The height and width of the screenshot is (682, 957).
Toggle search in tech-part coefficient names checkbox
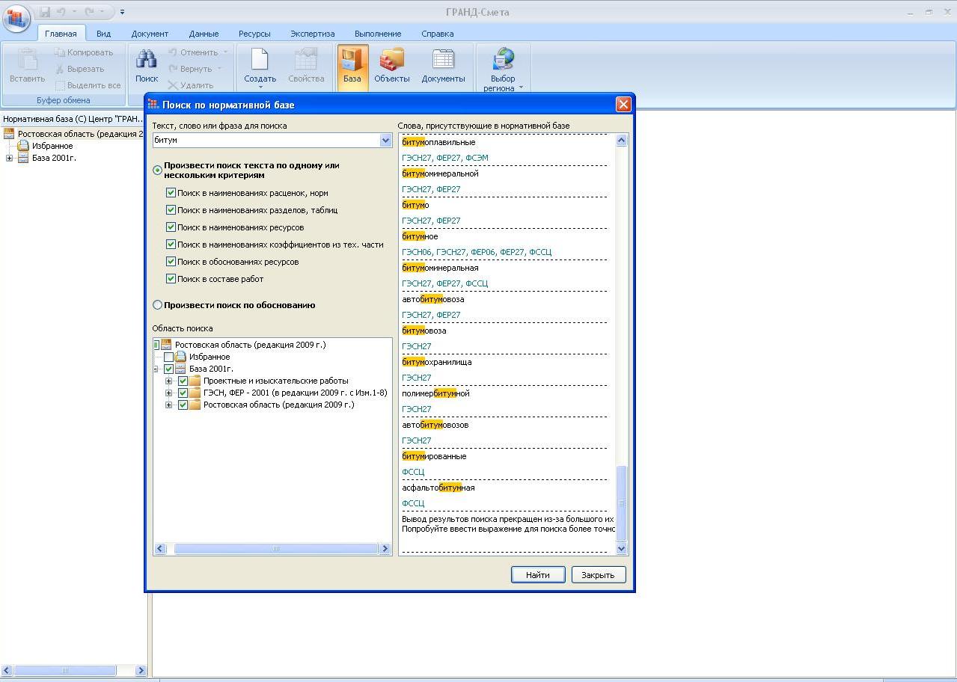point(171,245)
